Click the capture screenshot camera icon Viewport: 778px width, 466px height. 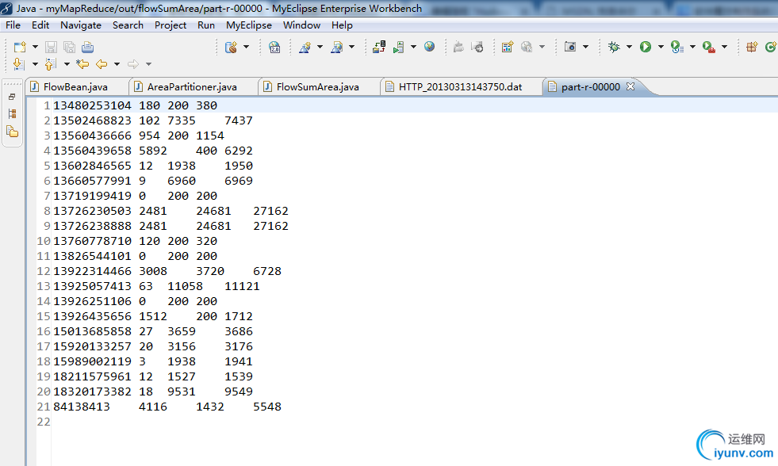pos(570,48)
